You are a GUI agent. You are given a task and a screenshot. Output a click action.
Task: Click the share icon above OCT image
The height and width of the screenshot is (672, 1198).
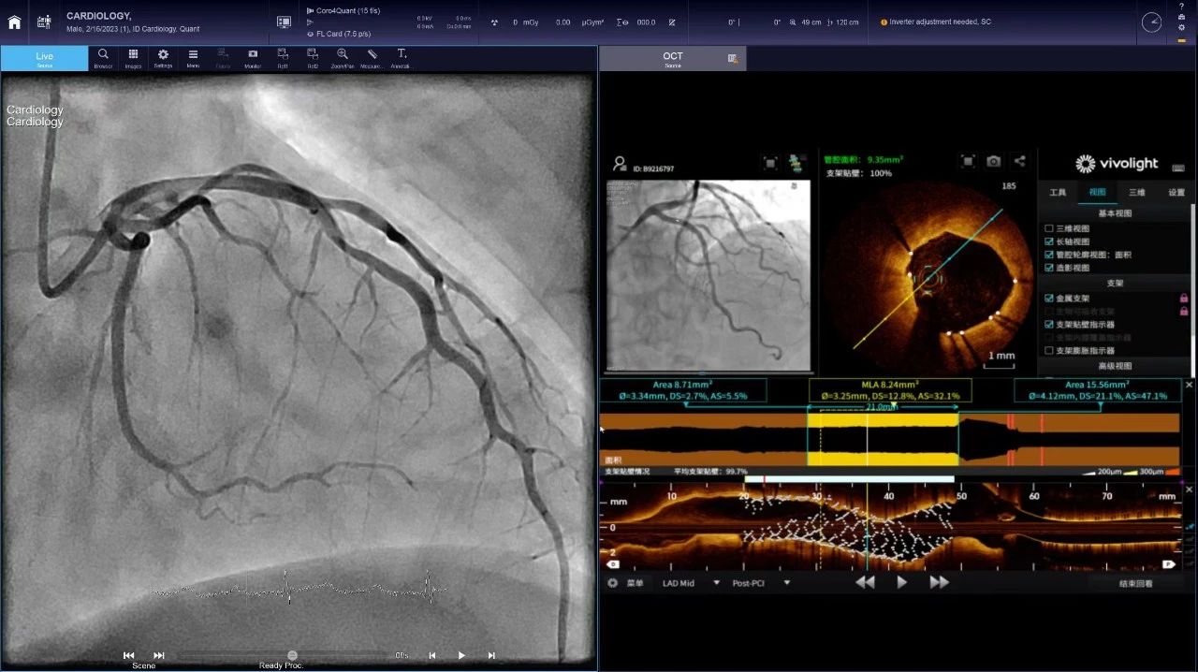pyautogui.click(x=1019, y=162)
